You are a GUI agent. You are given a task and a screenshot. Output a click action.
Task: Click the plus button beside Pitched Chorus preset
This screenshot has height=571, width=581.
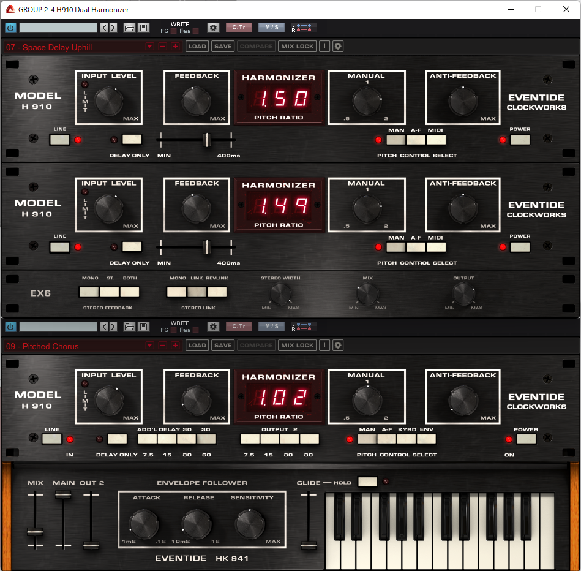click(175, 346)
